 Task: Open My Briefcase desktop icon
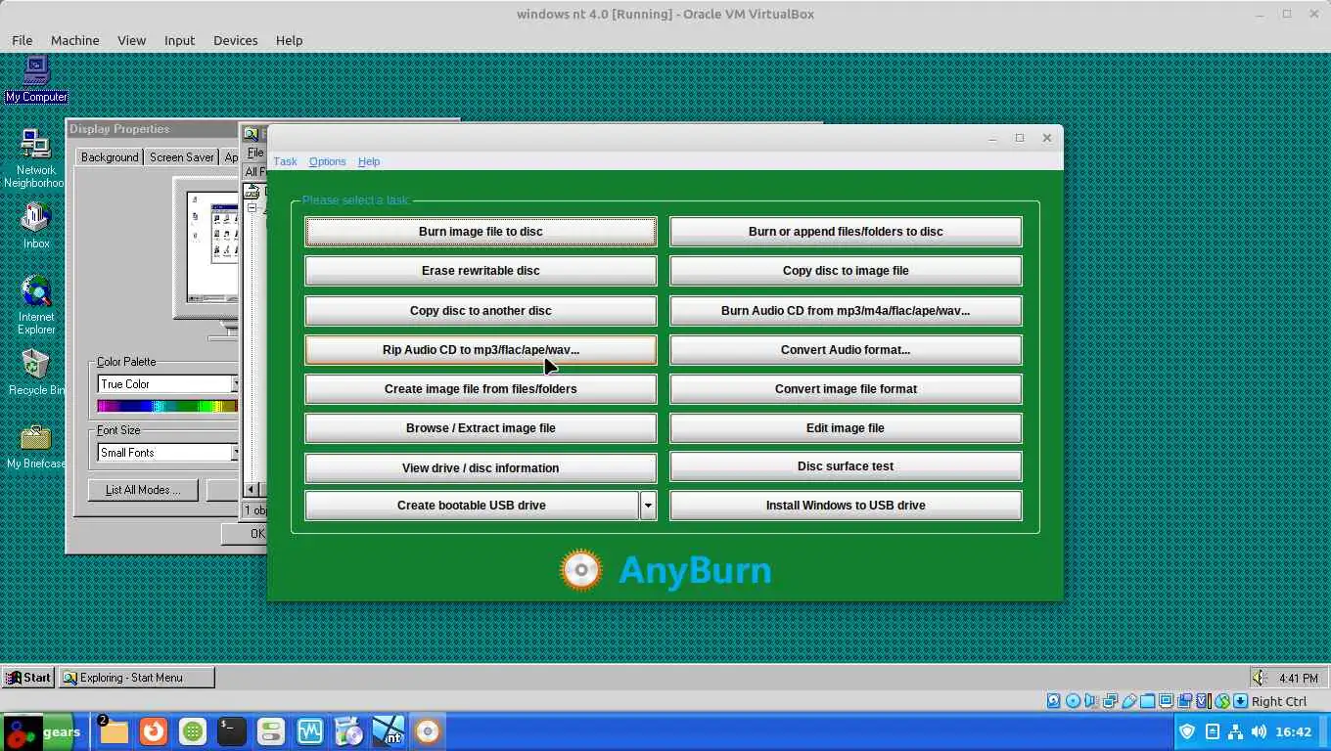click(x=36, y=446)
